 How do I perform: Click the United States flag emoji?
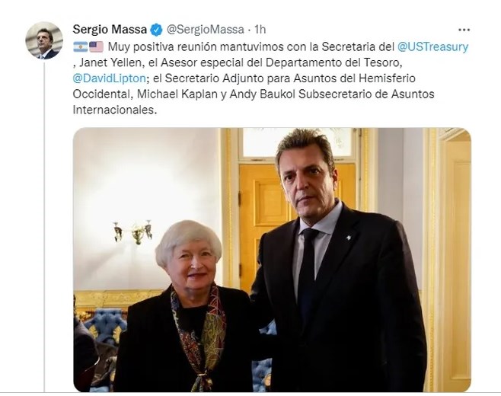(96, 46)
